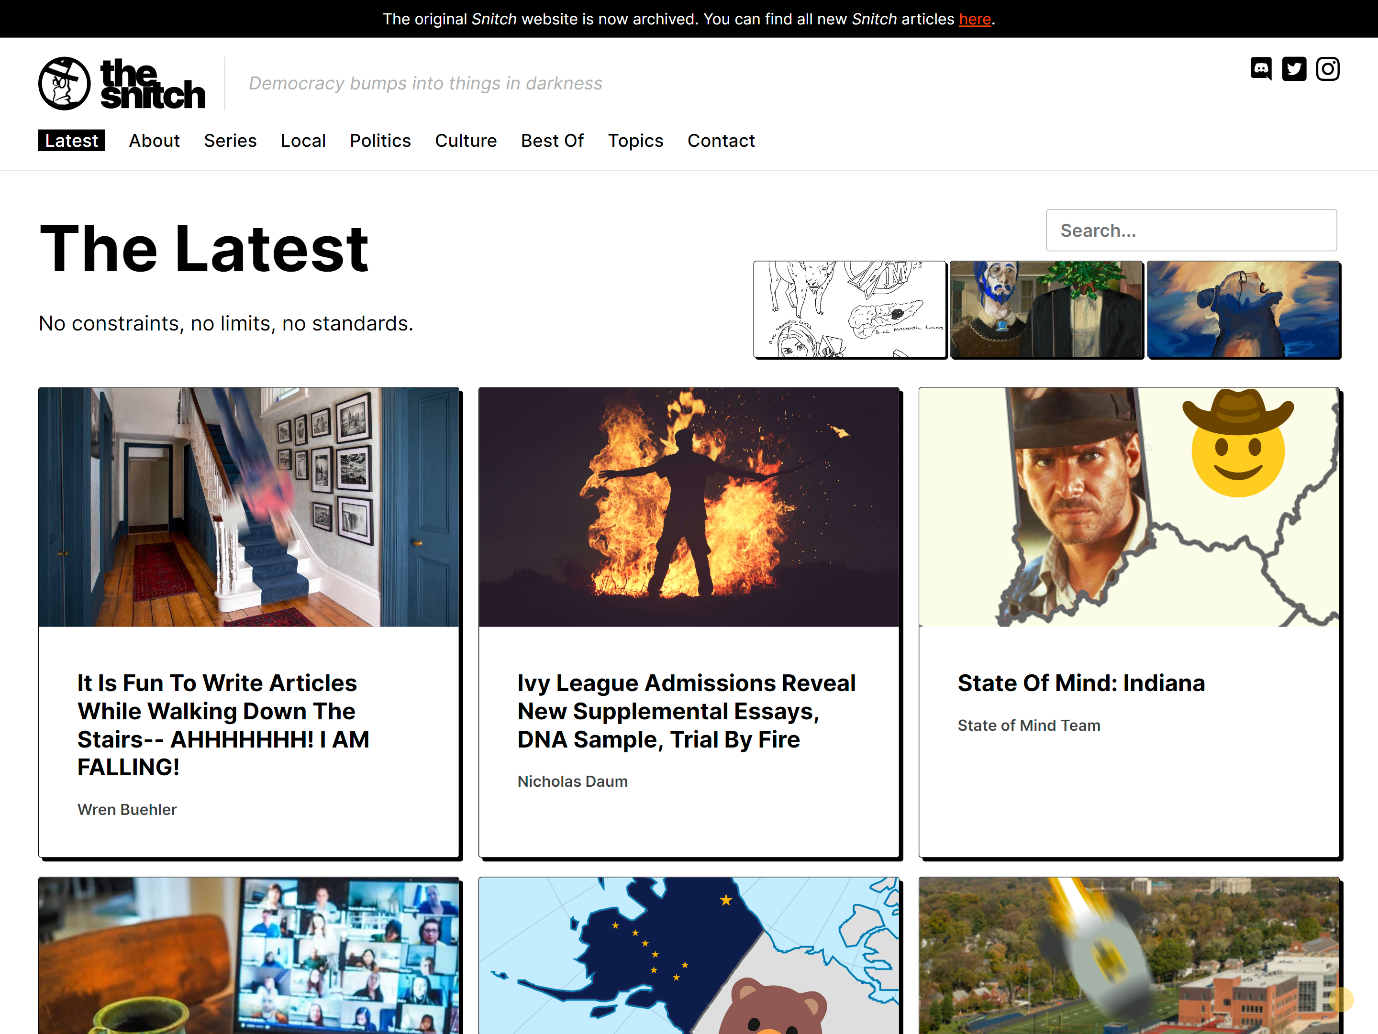Go to the Politics section
The image size is (1378, 1034).
(x=380, y=141)
